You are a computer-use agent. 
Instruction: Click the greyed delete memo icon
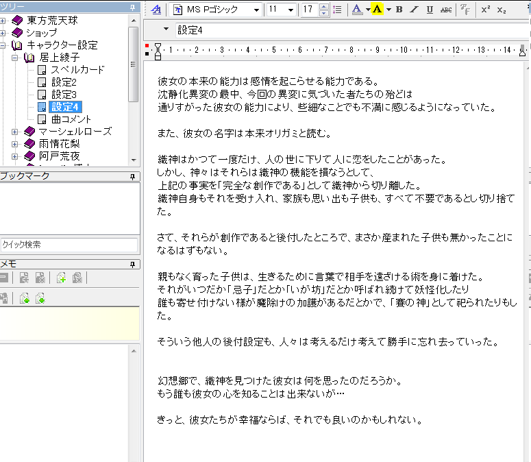77,278
